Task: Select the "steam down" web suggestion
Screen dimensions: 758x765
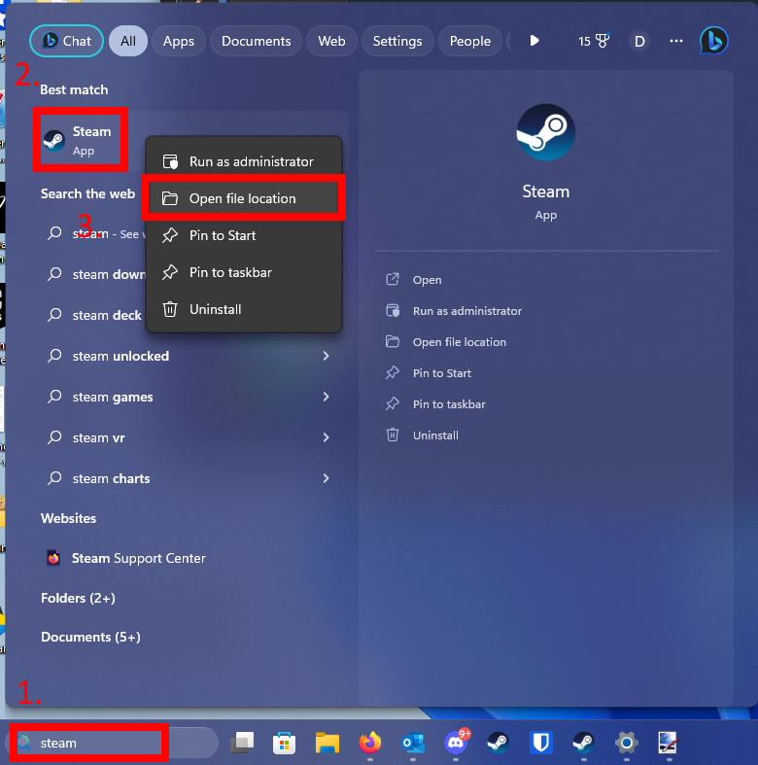Action: pos(95,274)
